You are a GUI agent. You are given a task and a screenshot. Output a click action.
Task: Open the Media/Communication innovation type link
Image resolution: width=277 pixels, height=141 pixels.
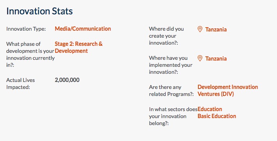click(83, 29)
